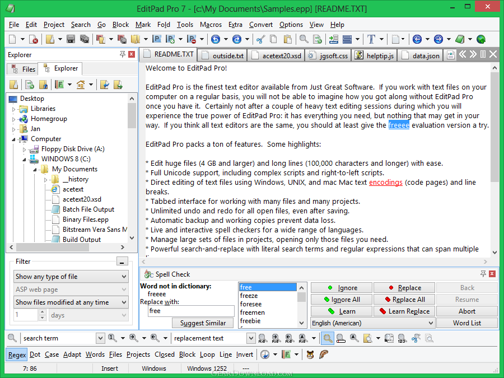Click the Highlight matches magnifier icon
The image size is (504, 378).
tap(328, 338)
